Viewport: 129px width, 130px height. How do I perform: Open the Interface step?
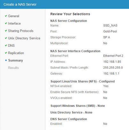coord(14,24)
